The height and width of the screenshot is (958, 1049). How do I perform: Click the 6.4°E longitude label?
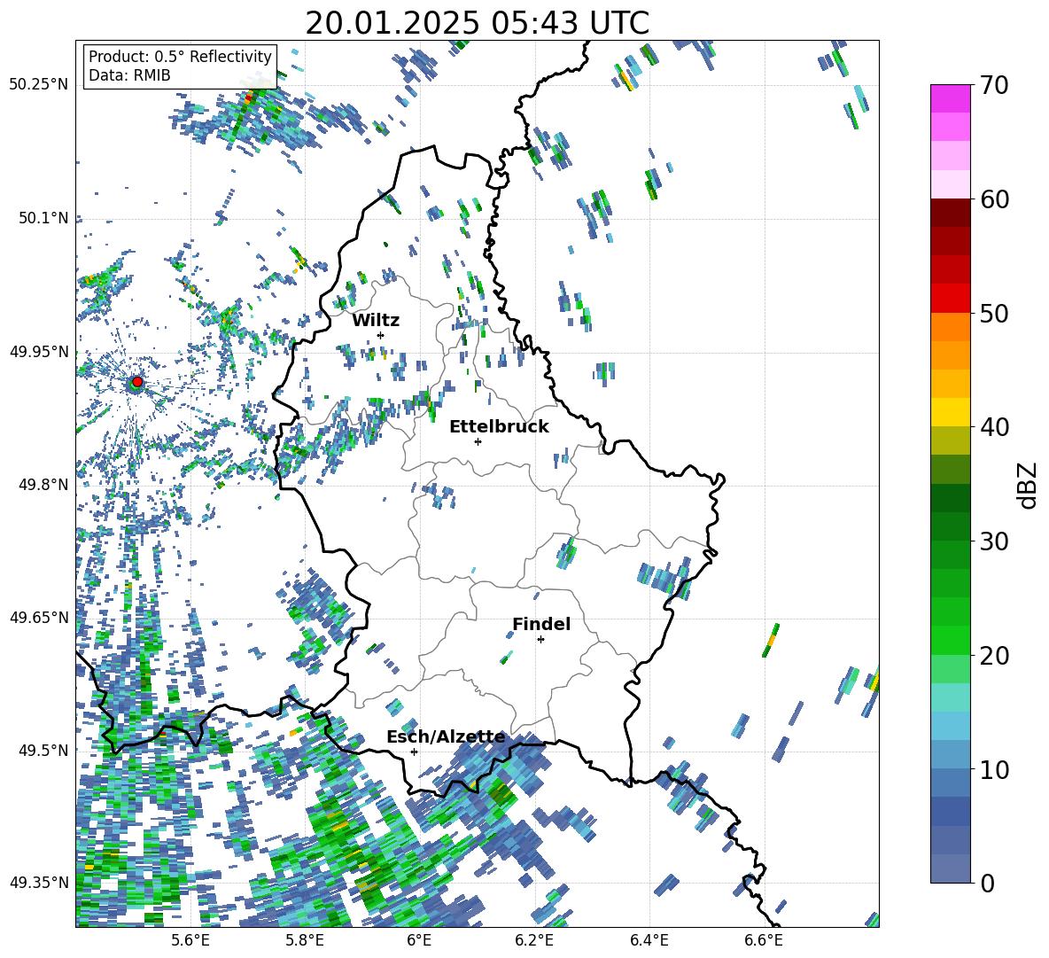(x=649, y=940)
